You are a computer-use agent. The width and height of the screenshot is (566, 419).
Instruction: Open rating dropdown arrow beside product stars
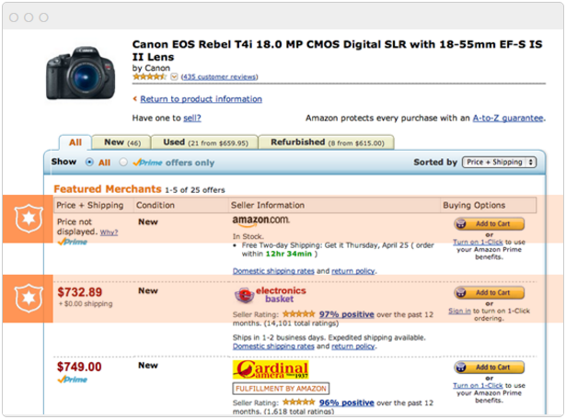[174, 77]
